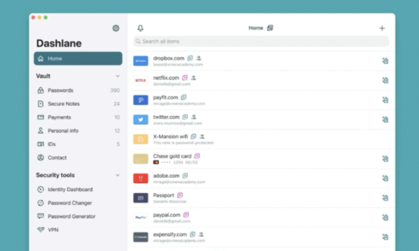419x251 pixels.
Task: Select Home in the sidebar
Action: click(78, 59)
